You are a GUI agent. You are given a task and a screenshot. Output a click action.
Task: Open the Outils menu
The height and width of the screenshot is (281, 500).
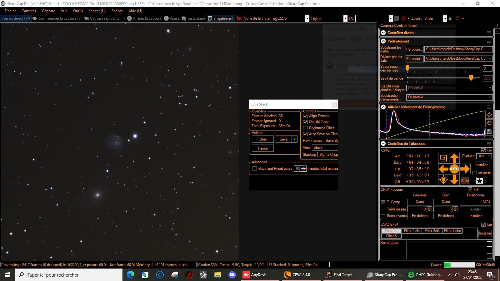(78, 11)
